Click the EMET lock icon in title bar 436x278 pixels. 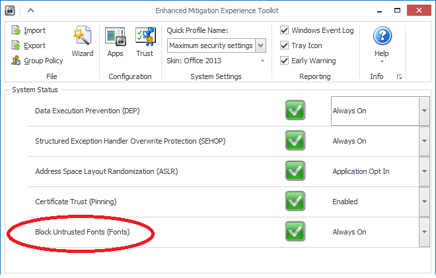coord(10,11)
